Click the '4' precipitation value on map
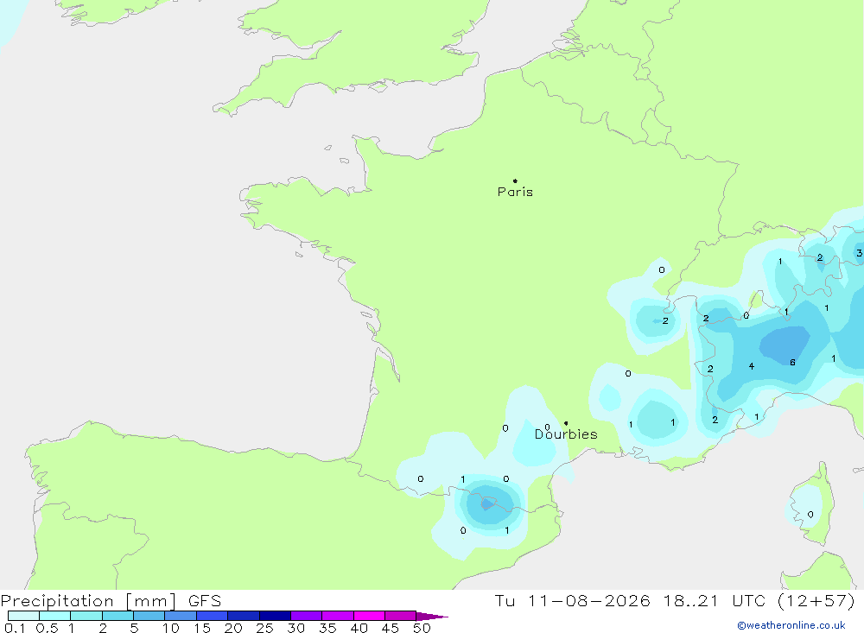This screenshot has width=864, height=633. pyautogui.click(x=751, y=366)
